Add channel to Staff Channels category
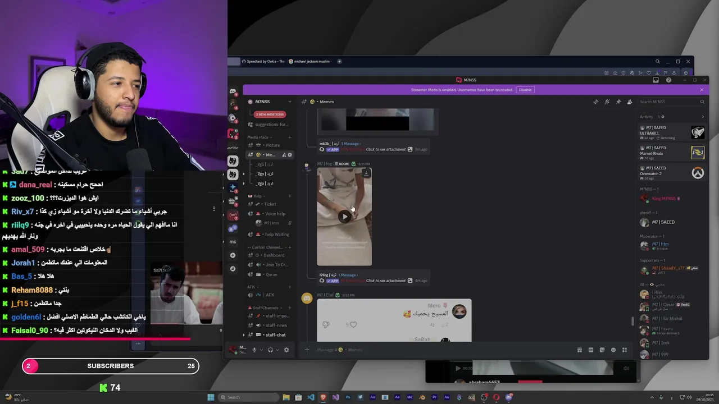 coord(290,307)
